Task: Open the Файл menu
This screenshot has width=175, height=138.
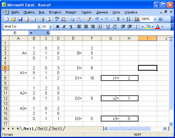Action: tap(15, 12)
